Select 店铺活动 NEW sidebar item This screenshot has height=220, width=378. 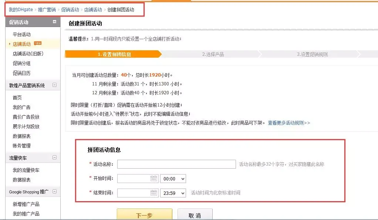[x=22, y=44]
